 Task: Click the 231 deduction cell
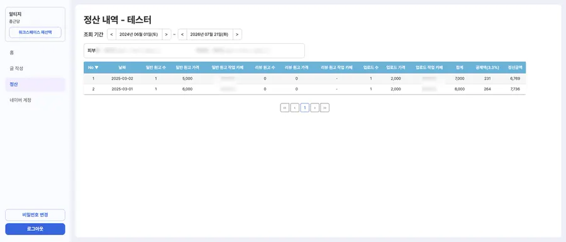click(x=487, y=78)
